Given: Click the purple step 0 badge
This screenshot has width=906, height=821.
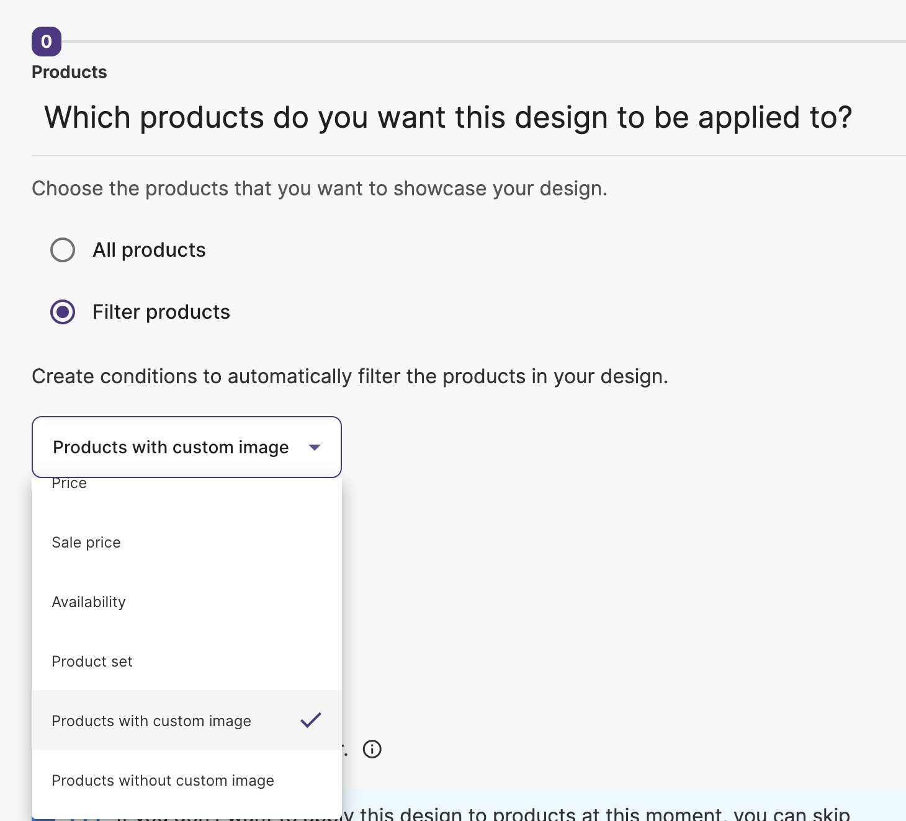Looking at the screenshot, I should [47, 42].
